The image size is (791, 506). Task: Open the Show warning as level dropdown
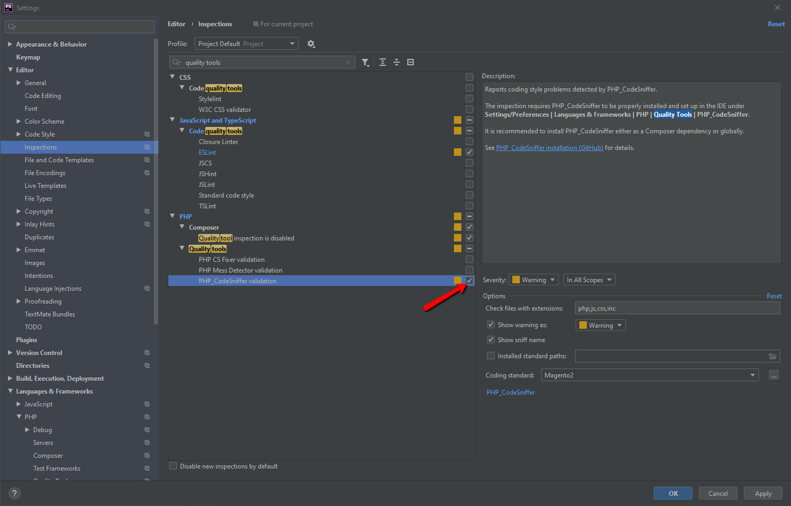pos(601,325)
